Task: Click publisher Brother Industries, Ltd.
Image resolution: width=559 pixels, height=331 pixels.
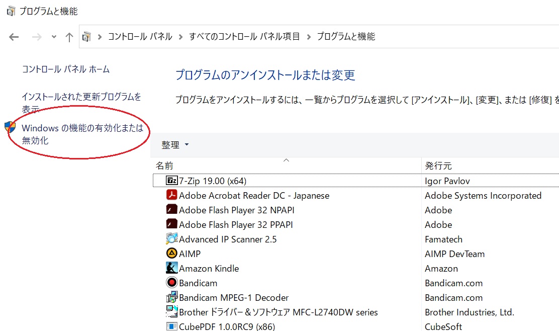Action: pyautogui.click(x=470, y=312)
